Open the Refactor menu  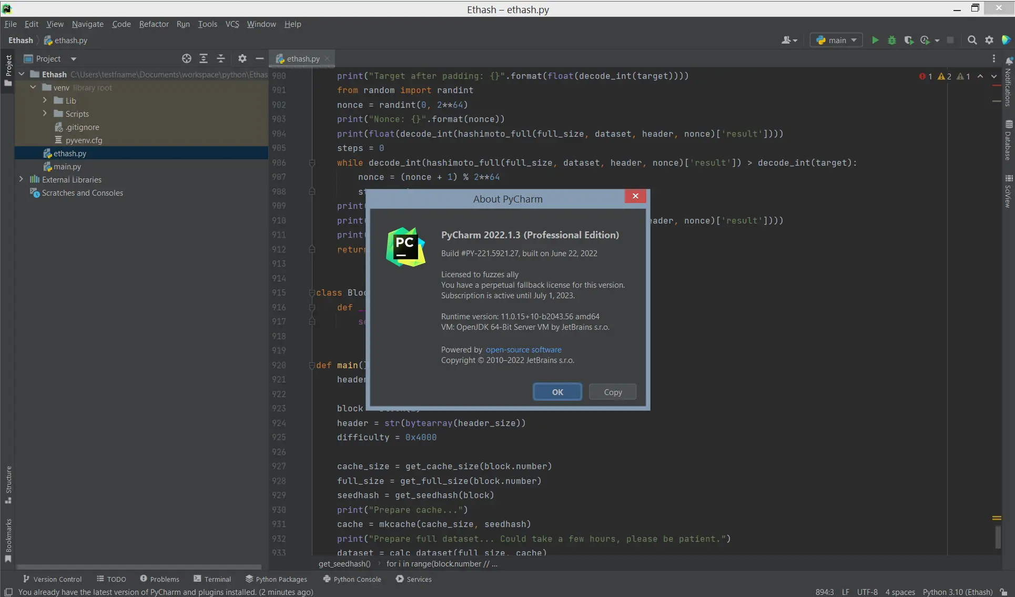coord(154,24)
